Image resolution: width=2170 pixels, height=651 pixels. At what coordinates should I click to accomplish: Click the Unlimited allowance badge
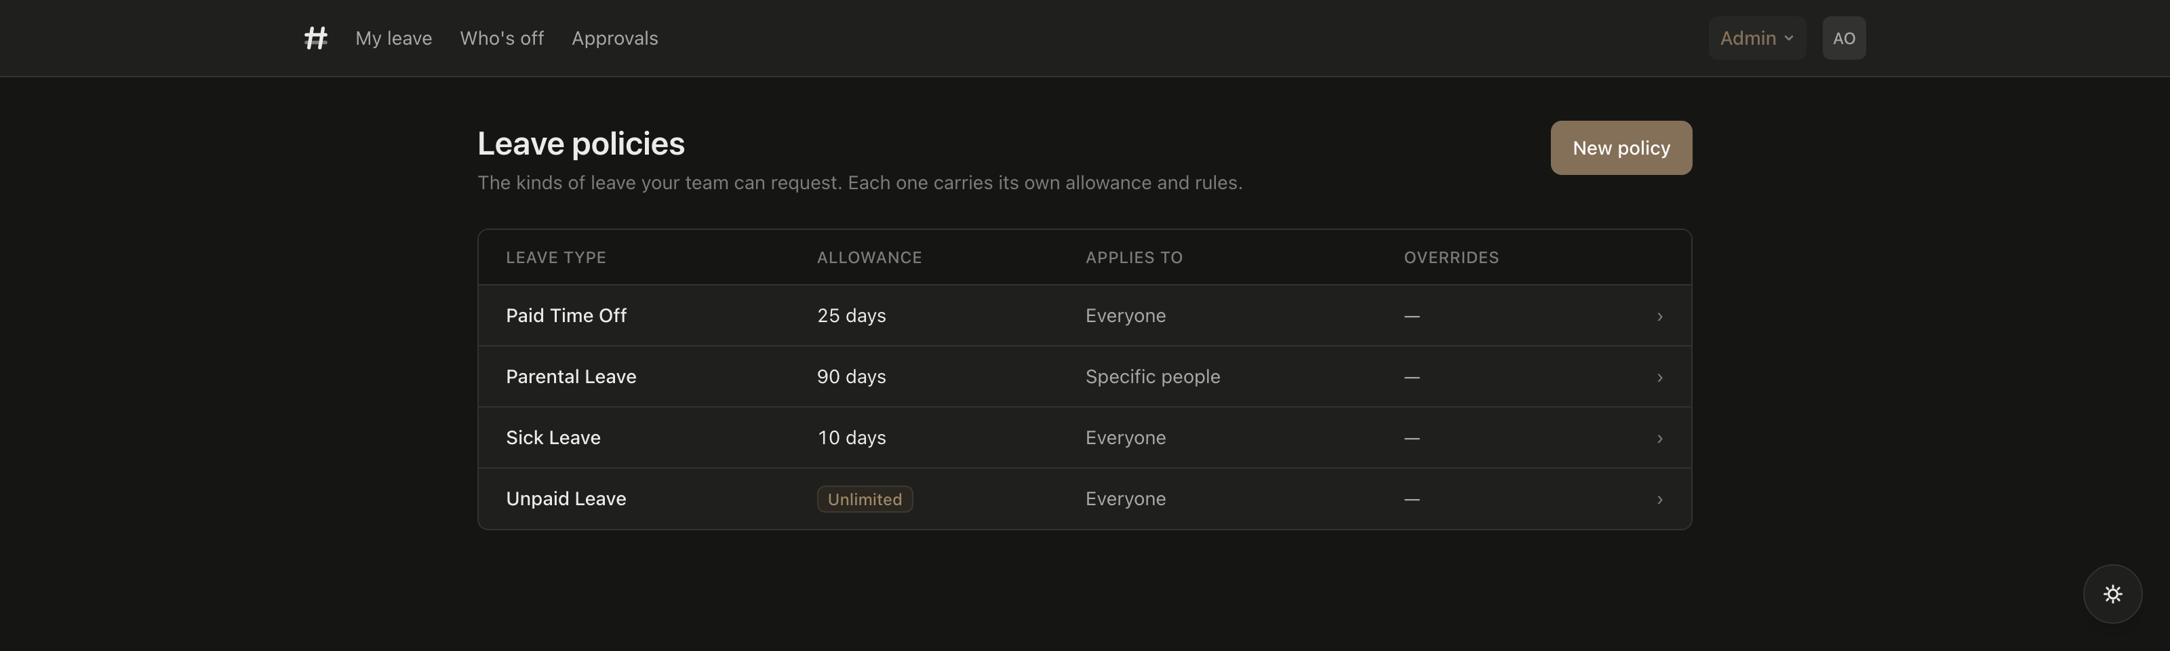click(865, 499)
